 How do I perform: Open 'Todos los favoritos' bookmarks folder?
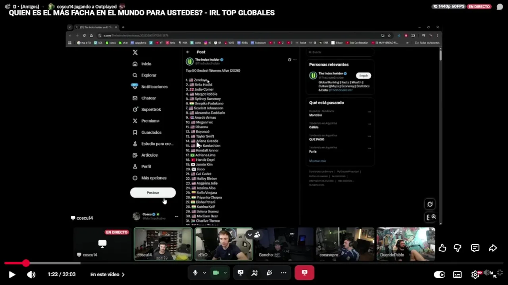tap(427, 43)
